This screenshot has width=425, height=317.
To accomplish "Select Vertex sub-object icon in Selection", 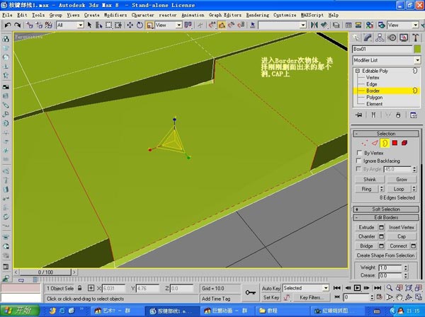I will click(x=365, y=143).
